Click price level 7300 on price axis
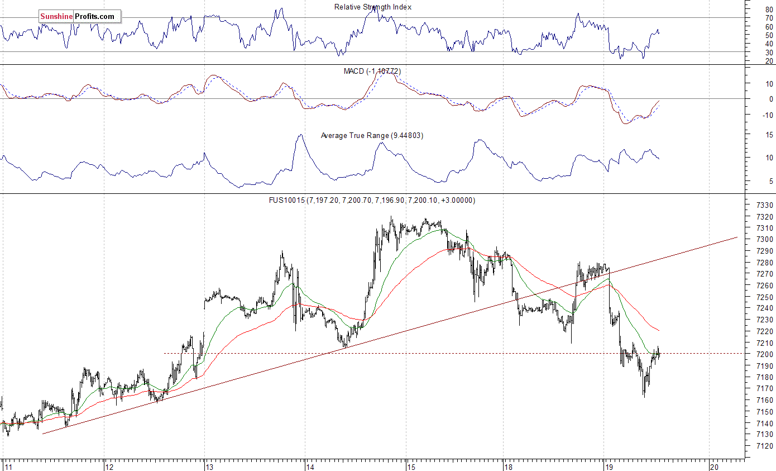 point(764,239)
